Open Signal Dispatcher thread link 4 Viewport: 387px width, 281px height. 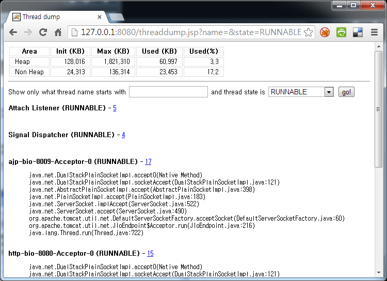[123, 135]
